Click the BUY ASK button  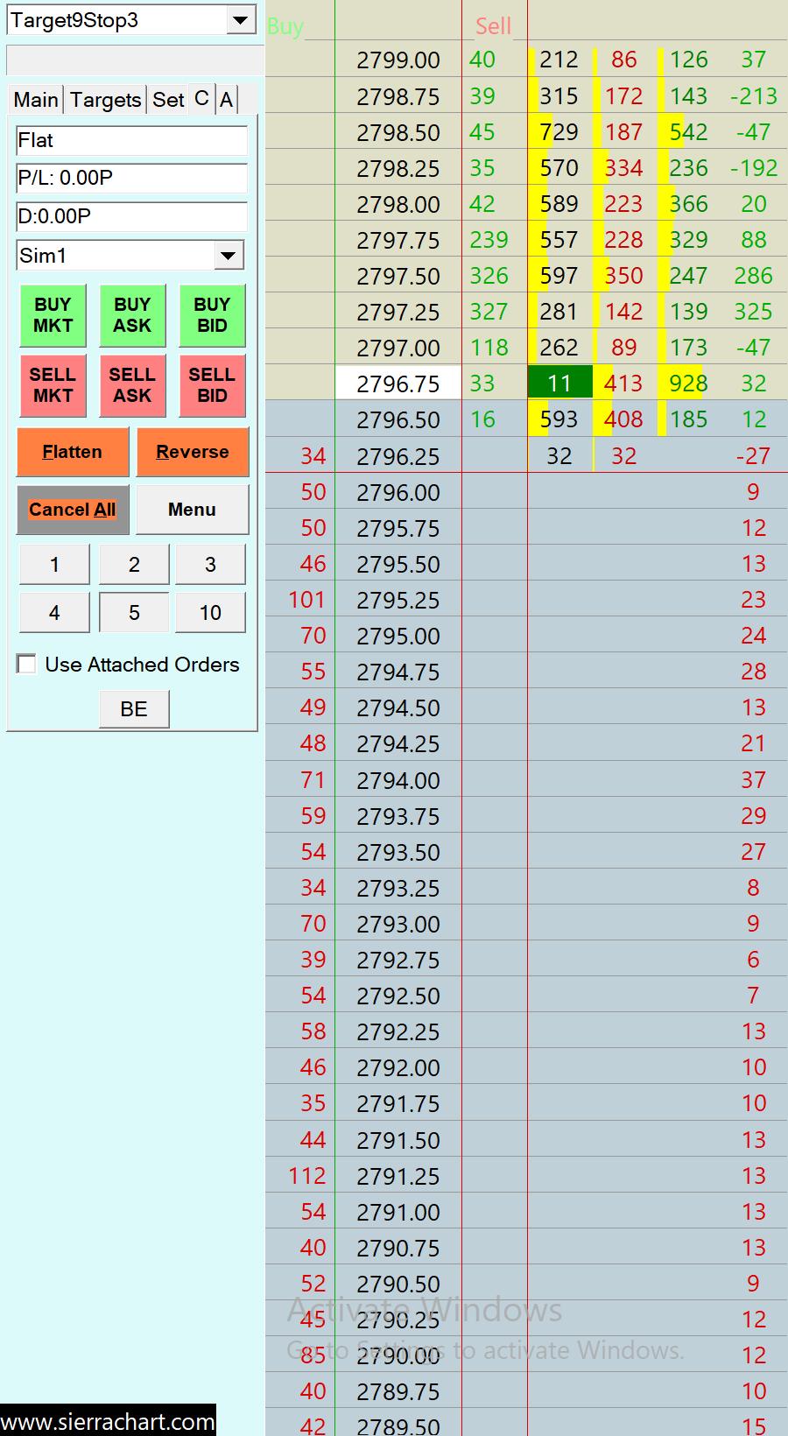(x=132, y=315)
